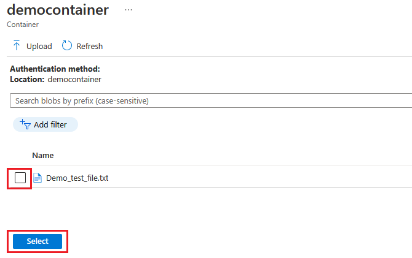Click the Container subtitle text
The image size is (412, 258).
23,25
